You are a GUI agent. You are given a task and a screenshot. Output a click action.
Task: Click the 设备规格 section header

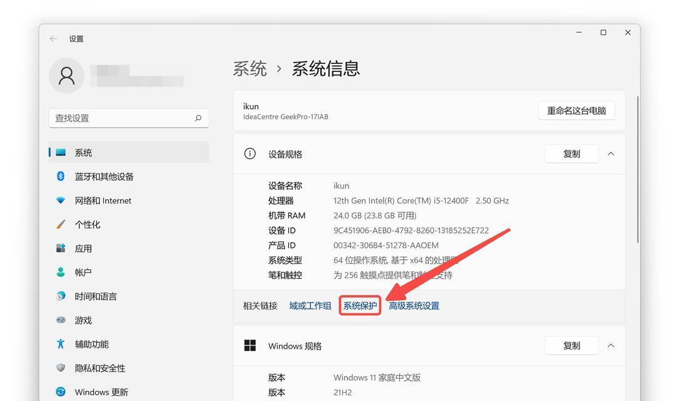[429, 154]
